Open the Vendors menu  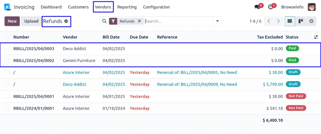(103, 7)
